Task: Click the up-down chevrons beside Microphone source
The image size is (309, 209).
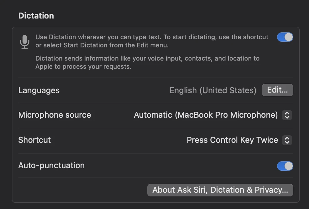Action: click(287, 115)
